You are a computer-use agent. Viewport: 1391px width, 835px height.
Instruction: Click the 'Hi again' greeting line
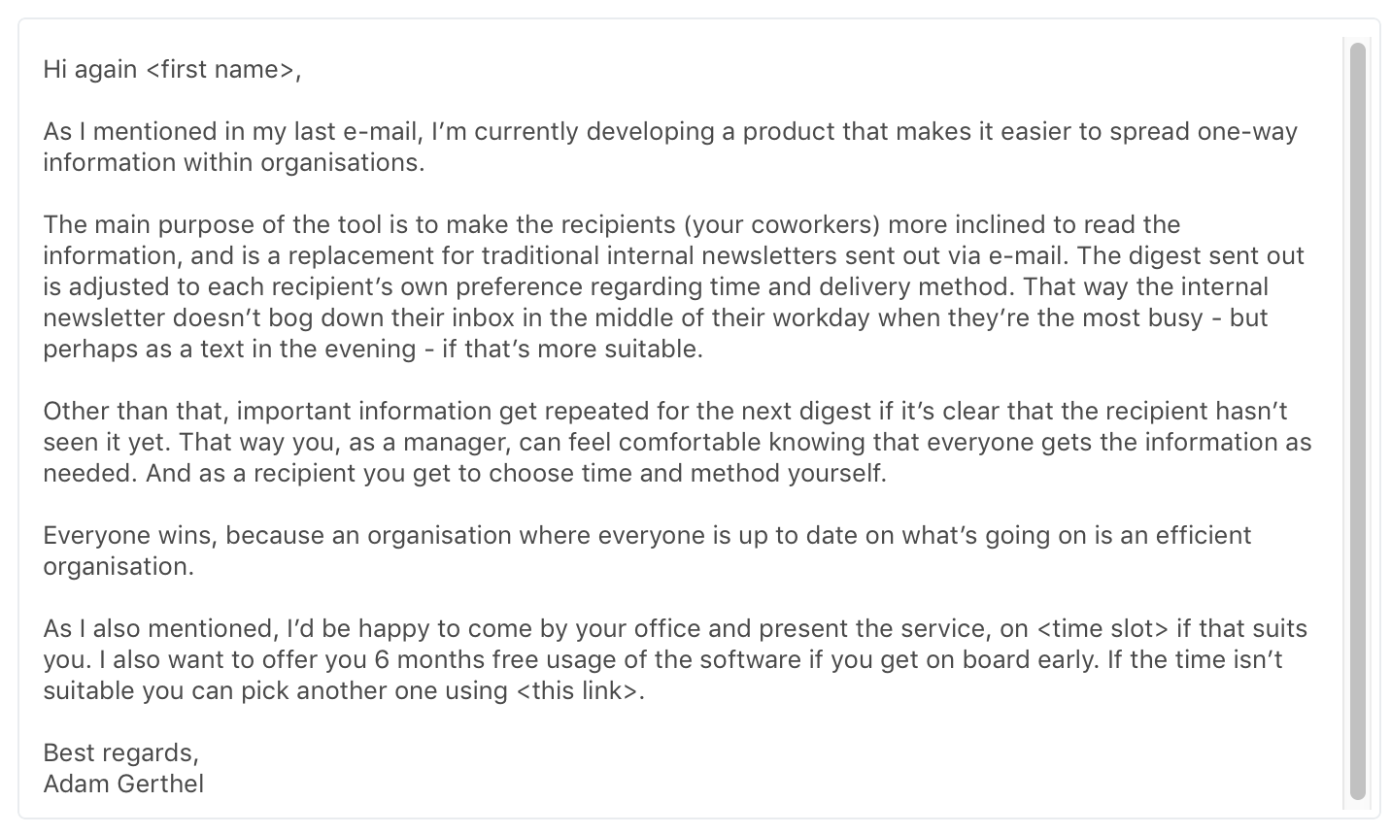pos(172,70)
